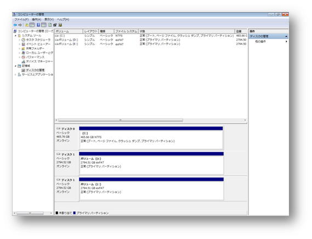Open the ヘルプ(H) menu
Screen dimensions: 312x239
point(63,20)
